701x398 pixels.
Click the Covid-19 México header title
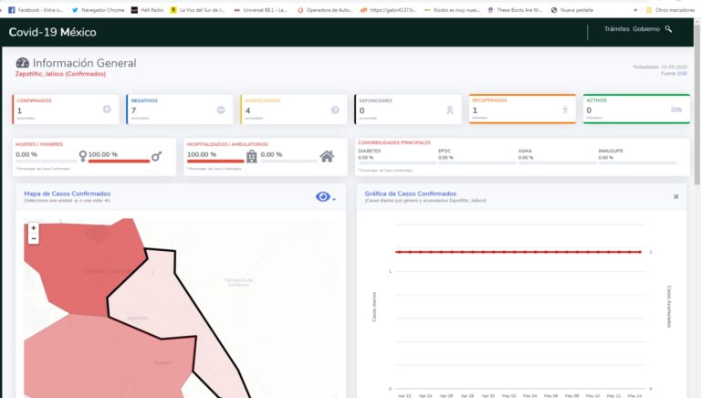tap(52, 32)
